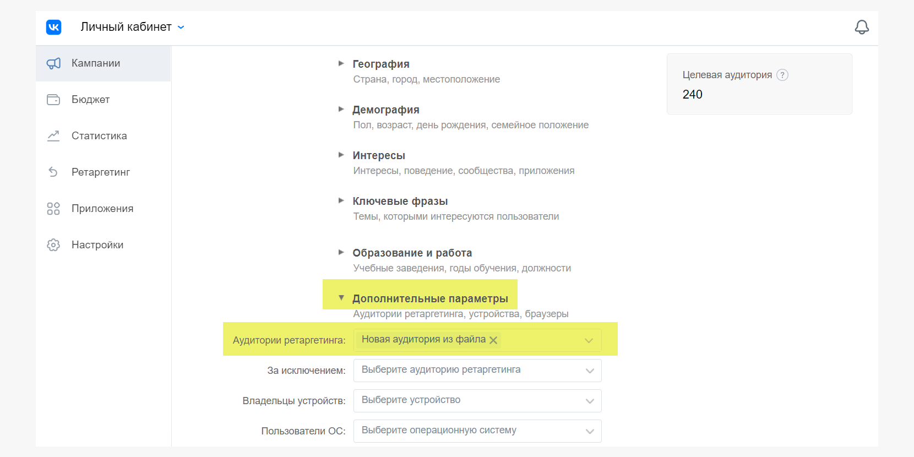Click the Retargeting arrow icon

coord(53,172)
